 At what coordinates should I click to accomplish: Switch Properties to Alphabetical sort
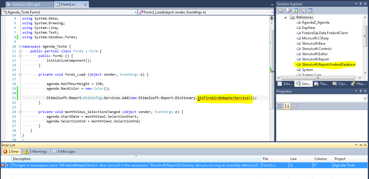pos(287,106)
